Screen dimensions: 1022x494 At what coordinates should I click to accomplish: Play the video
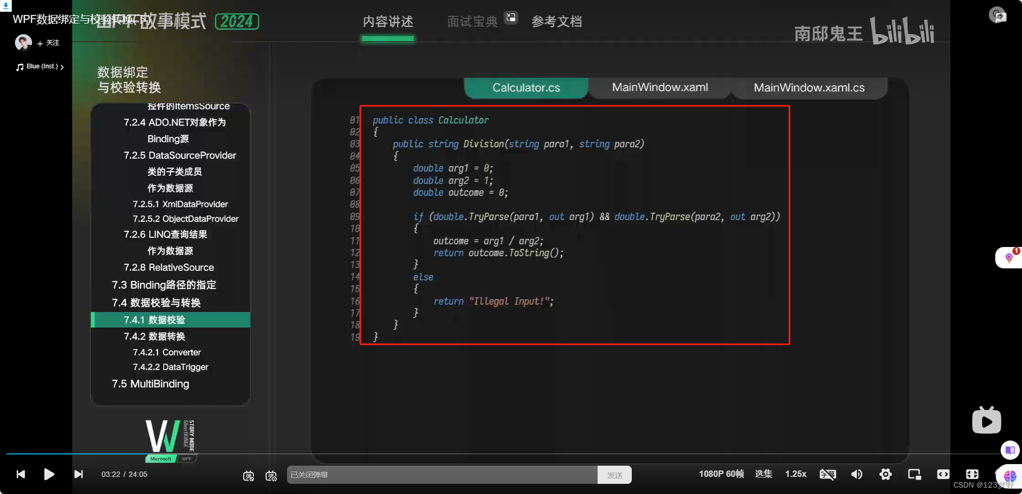[49, 474]
